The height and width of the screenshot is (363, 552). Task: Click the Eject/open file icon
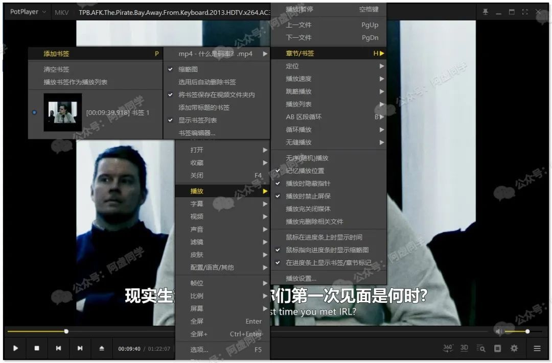102,348
